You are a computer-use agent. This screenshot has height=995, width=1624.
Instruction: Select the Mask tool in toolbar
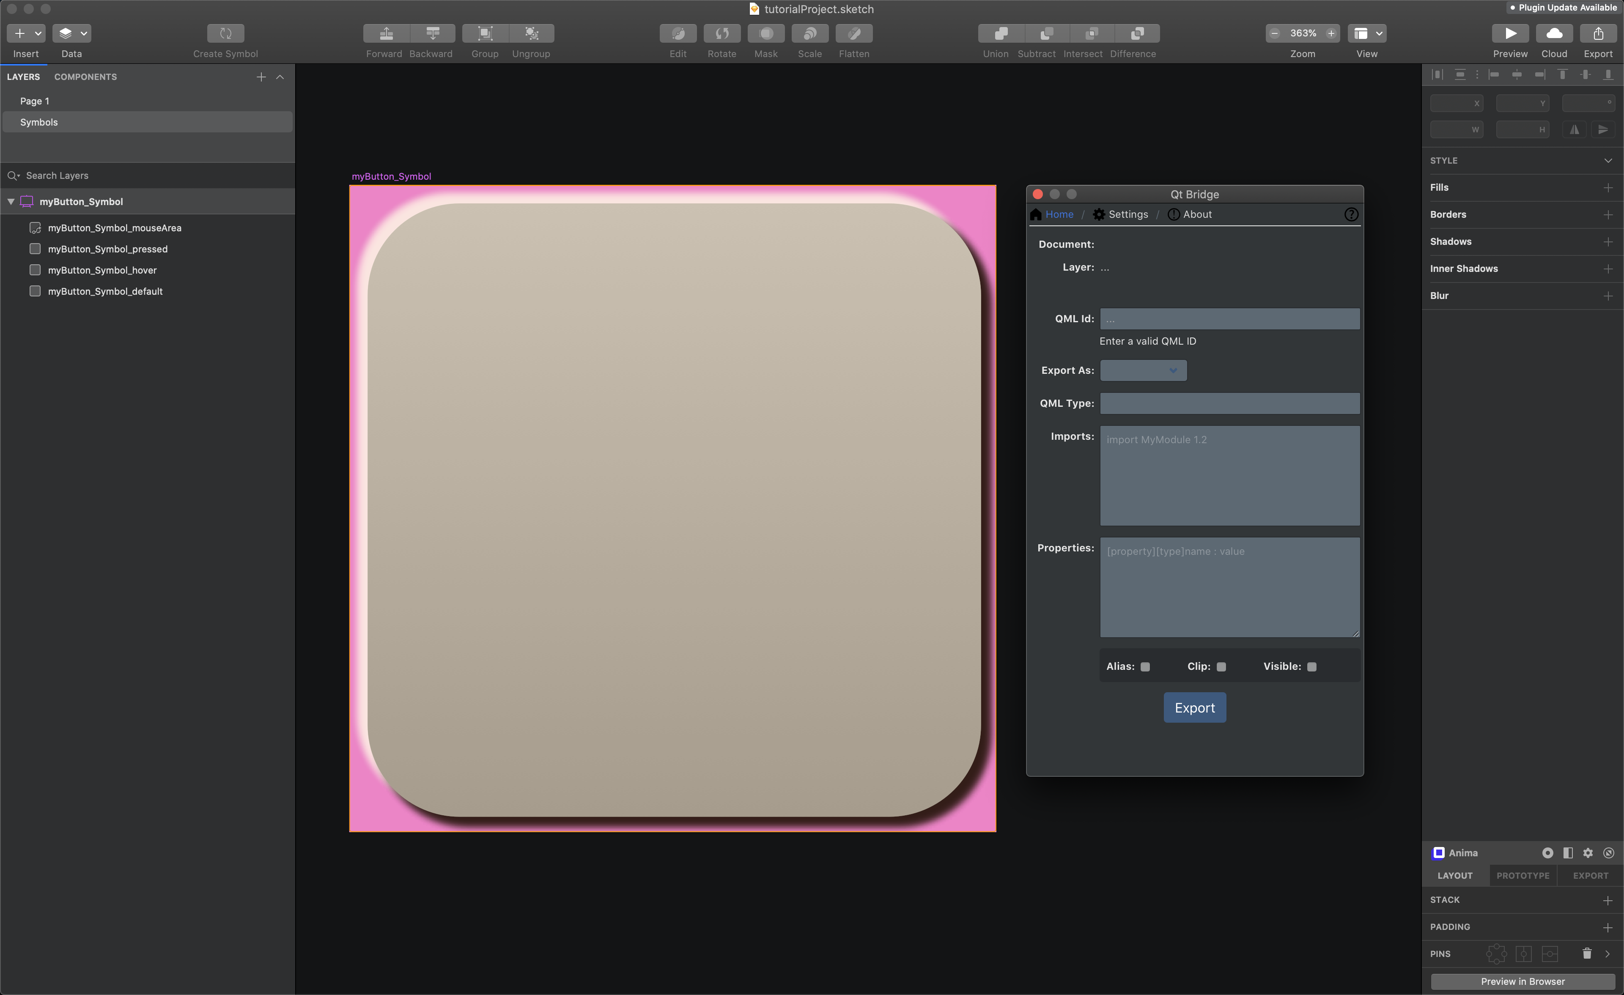[766, 33]
